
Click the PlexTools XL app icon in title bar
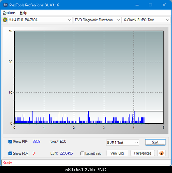pos(5,5)
